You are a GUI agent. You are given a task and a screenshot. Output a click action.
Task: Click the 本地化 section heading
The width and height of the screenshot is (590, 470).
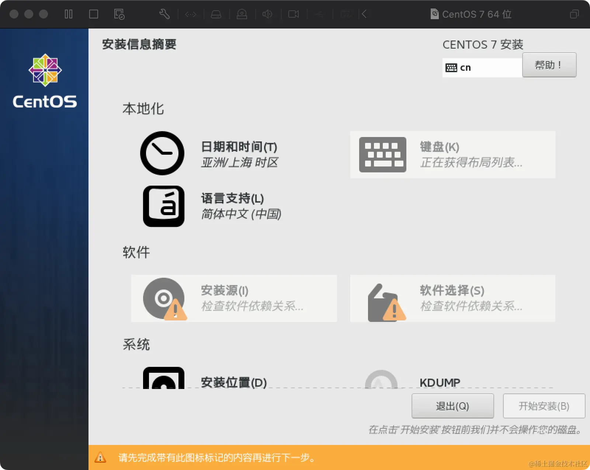[x=143, y=109]
